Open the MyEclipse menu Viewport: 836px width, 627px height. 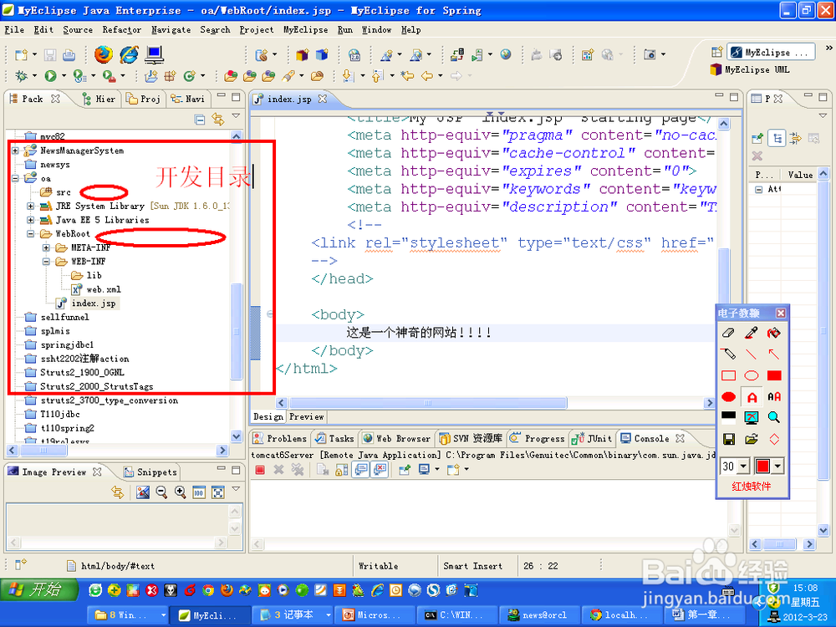tap(305, 30)
